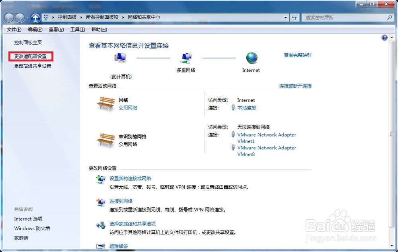Viewport: 398px width, 252px height.
Task: Expand the address bar dropdown arrow
Action: click(x=285, y=18)
